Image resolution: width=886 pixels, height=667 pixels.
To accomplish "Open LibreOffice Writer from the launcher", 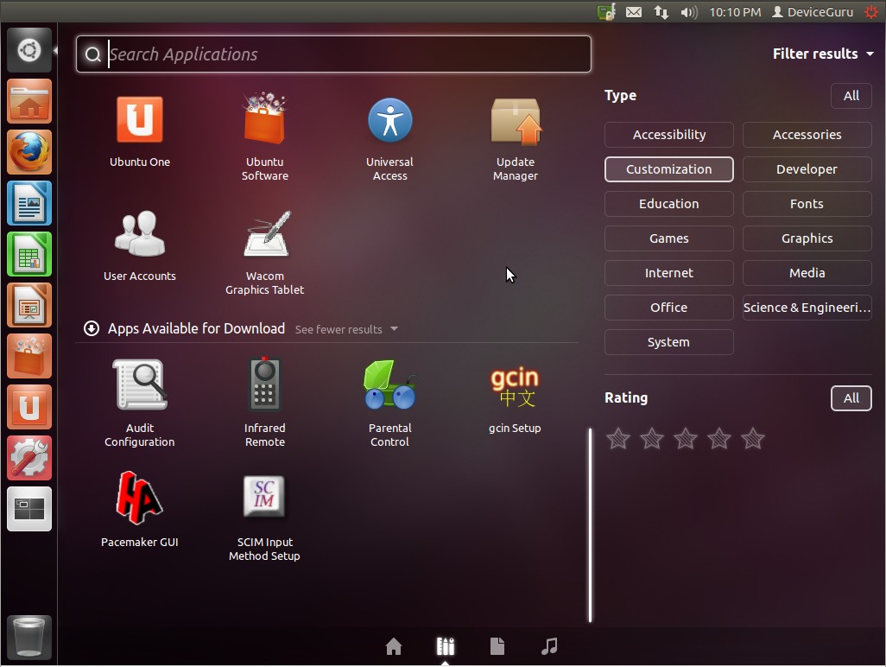I will tap(29, 203).
